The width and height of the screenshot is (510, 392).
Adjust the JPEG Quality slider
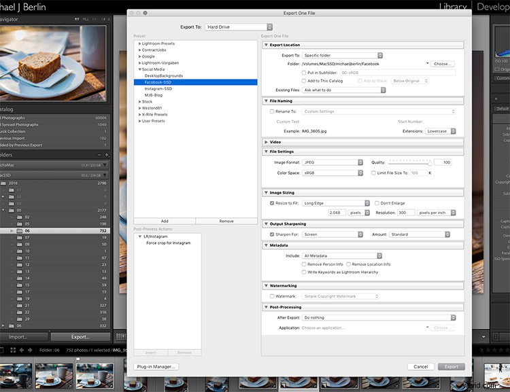[x=411, y=162]
